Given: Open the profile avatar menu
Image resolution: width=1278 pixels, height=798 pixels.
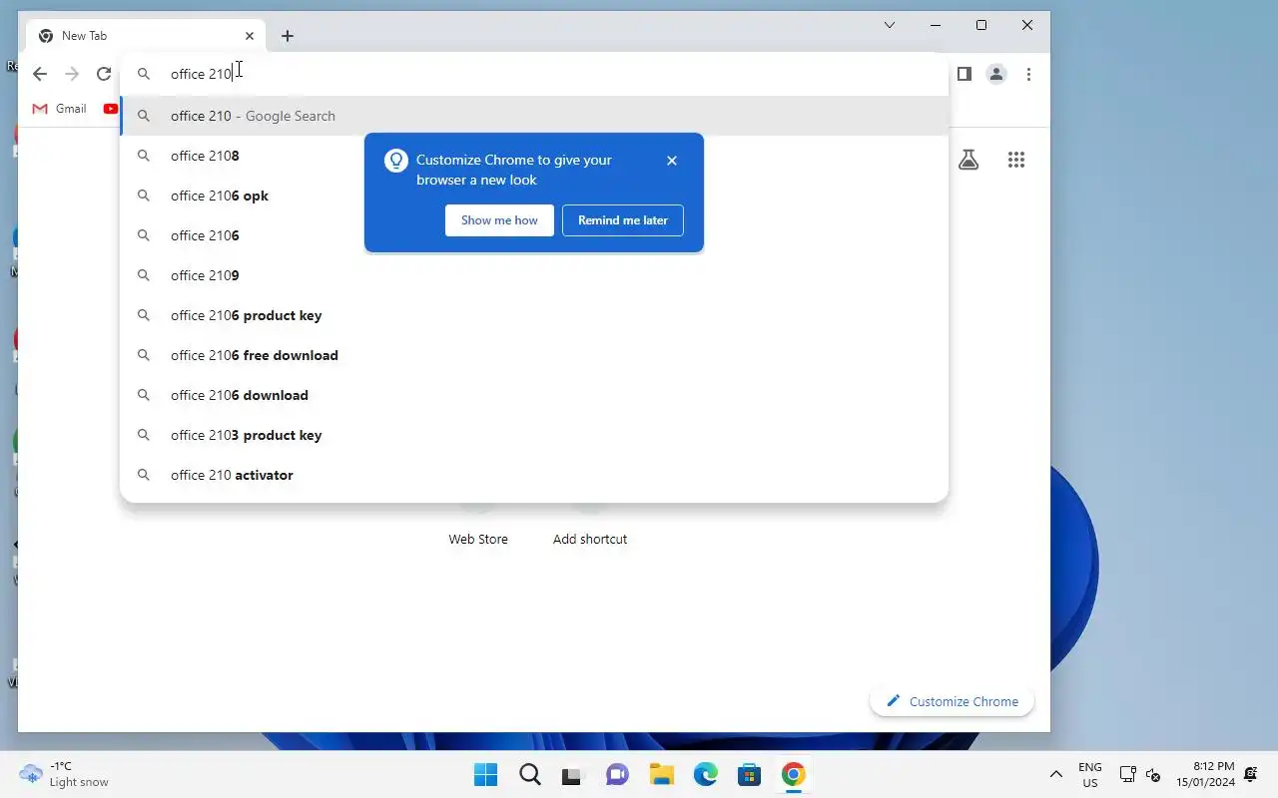Looking at the screenshot, I should pyautogui.click(x=996, y=74).
